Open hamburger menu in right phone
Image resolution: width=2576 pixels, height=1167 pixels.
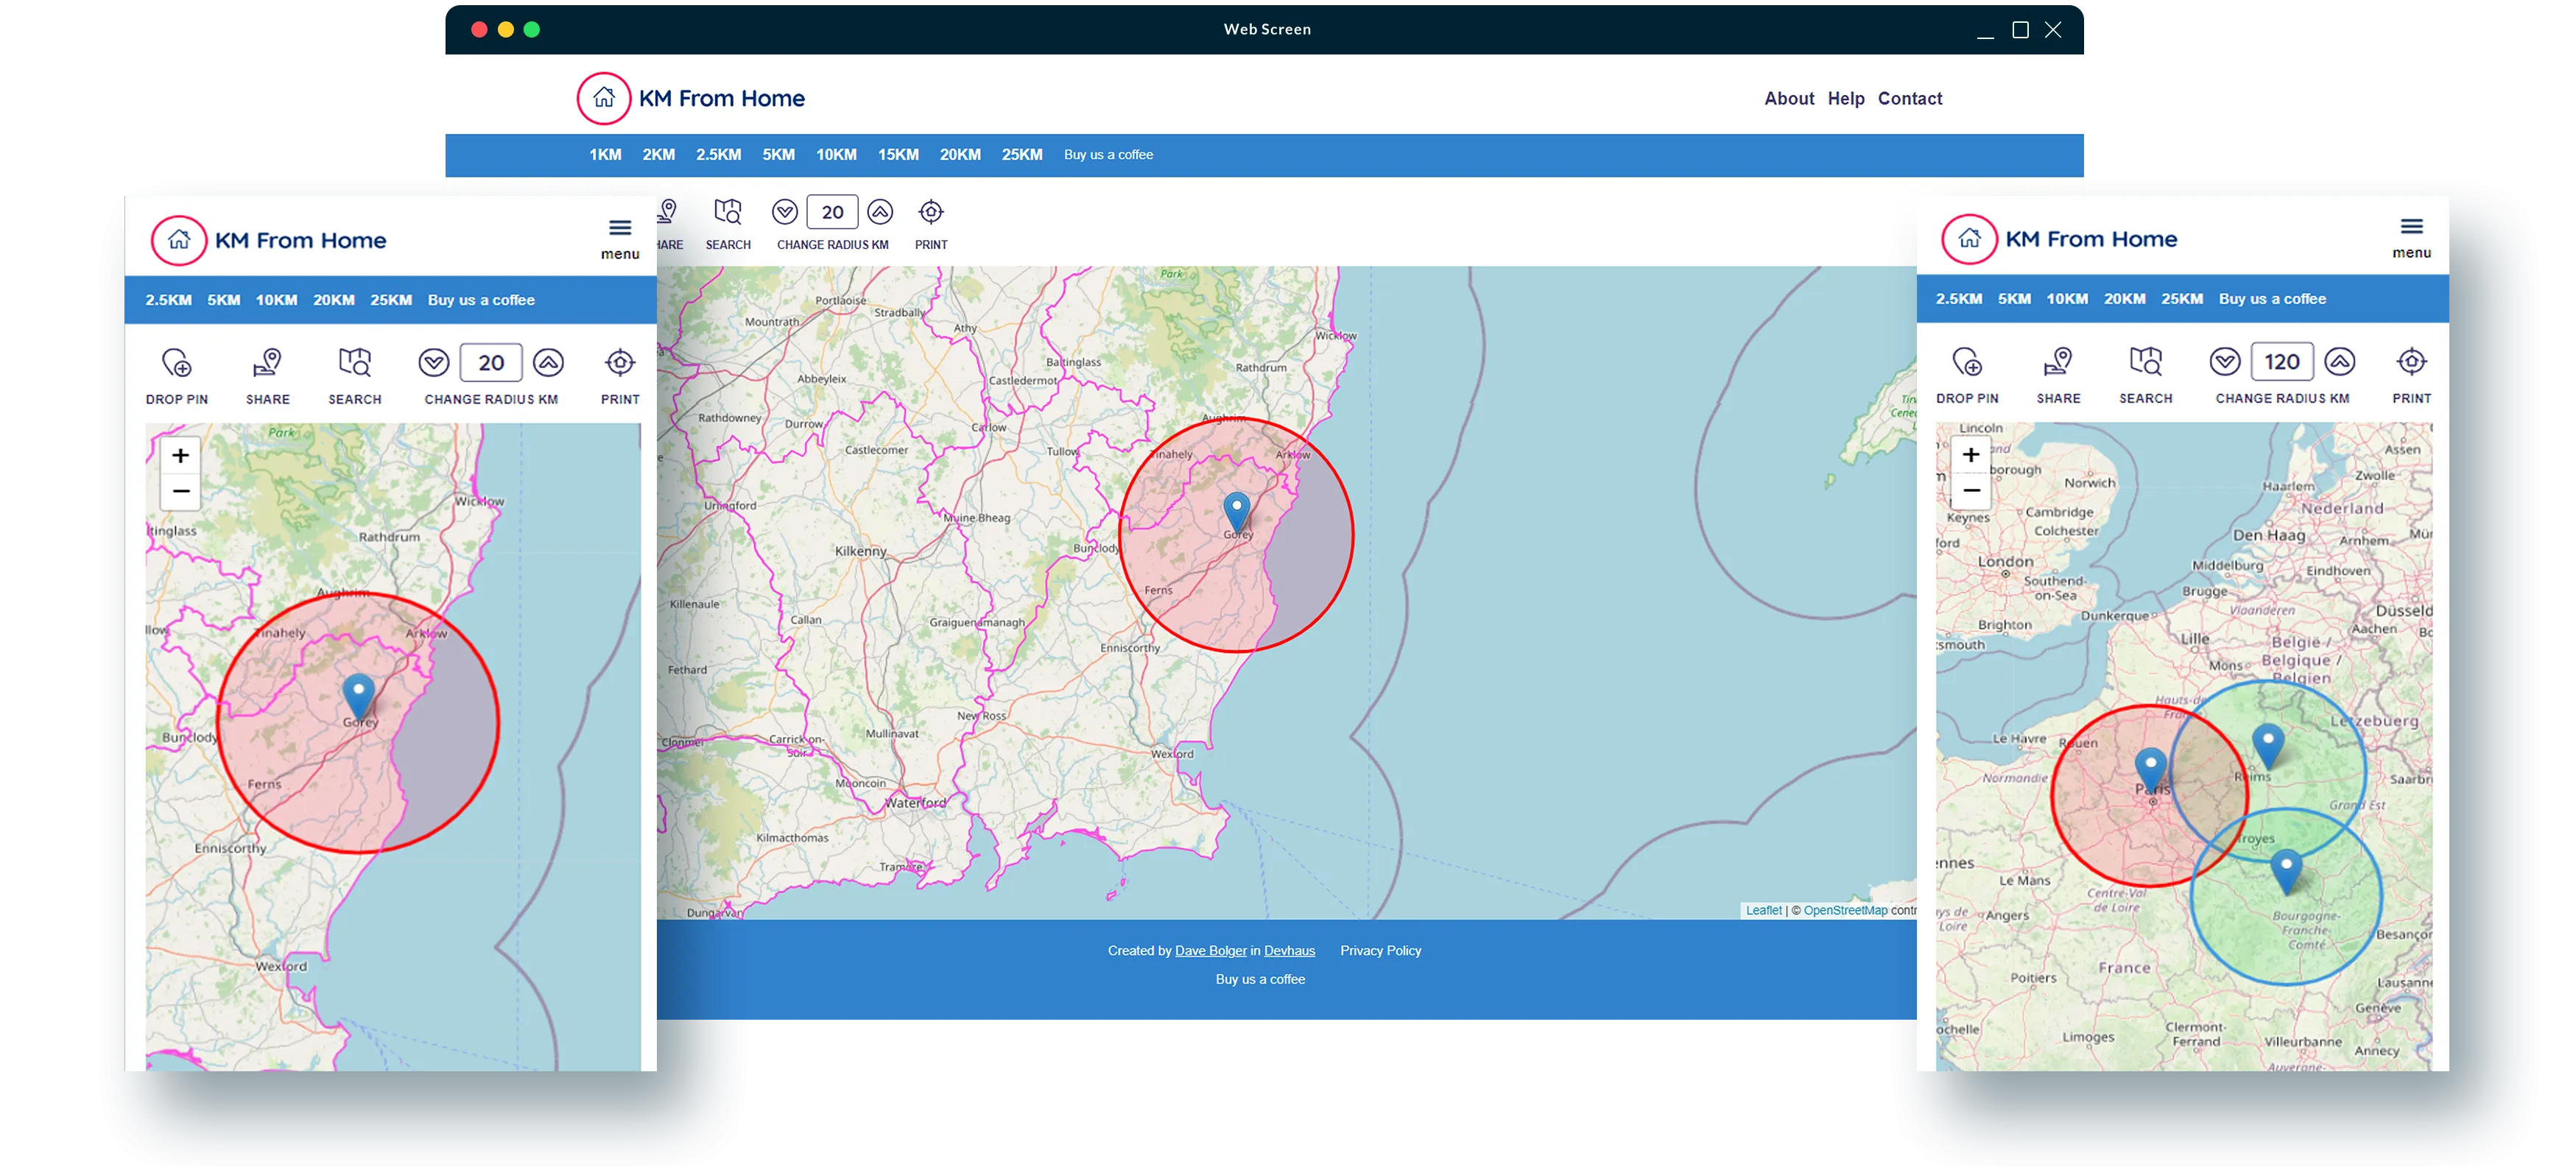(2411, 227)
